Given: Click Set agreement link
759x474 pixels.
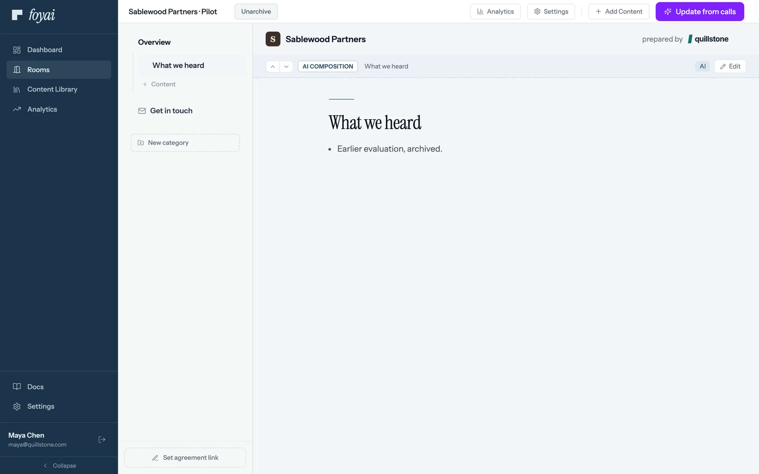Looking at the screenshot, I should coord(185,458).
